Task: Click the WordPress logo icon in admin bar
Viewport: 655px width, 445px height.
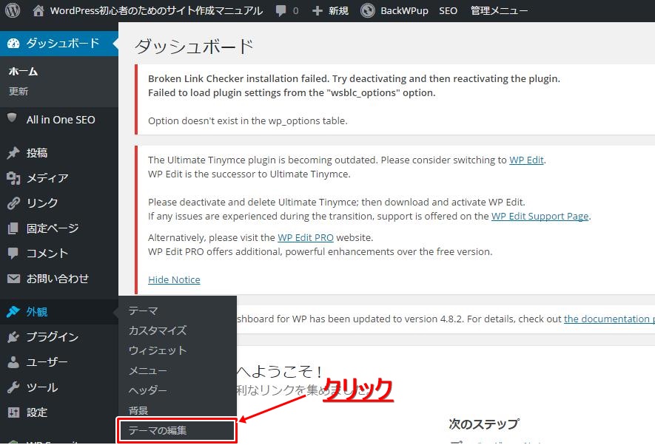Action: point(13,10)
